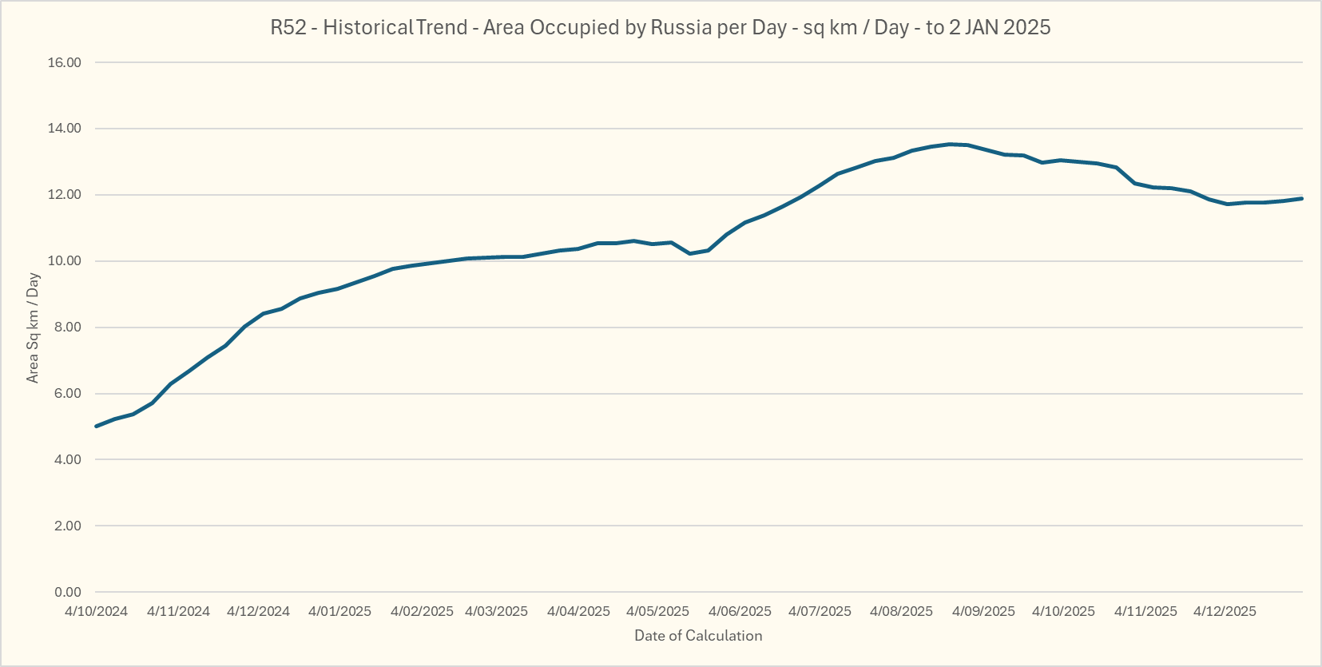Click the 4/10/2024 date label

pyautogui.click(x=96, y=612)
